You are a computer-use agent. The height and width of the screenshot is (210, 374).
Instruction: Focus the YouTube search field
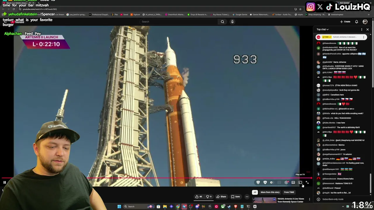tap(179, 22)
